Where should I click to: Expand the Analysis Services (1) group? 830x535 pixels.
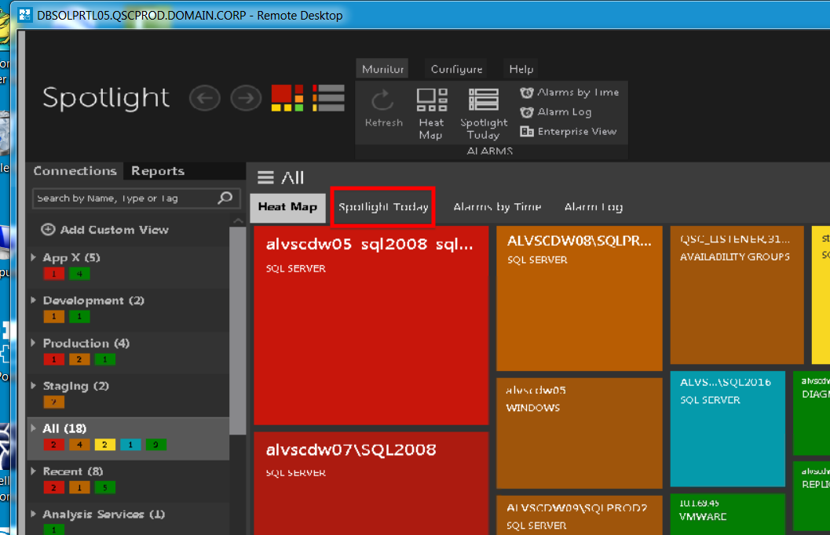(x=33, y=514)
